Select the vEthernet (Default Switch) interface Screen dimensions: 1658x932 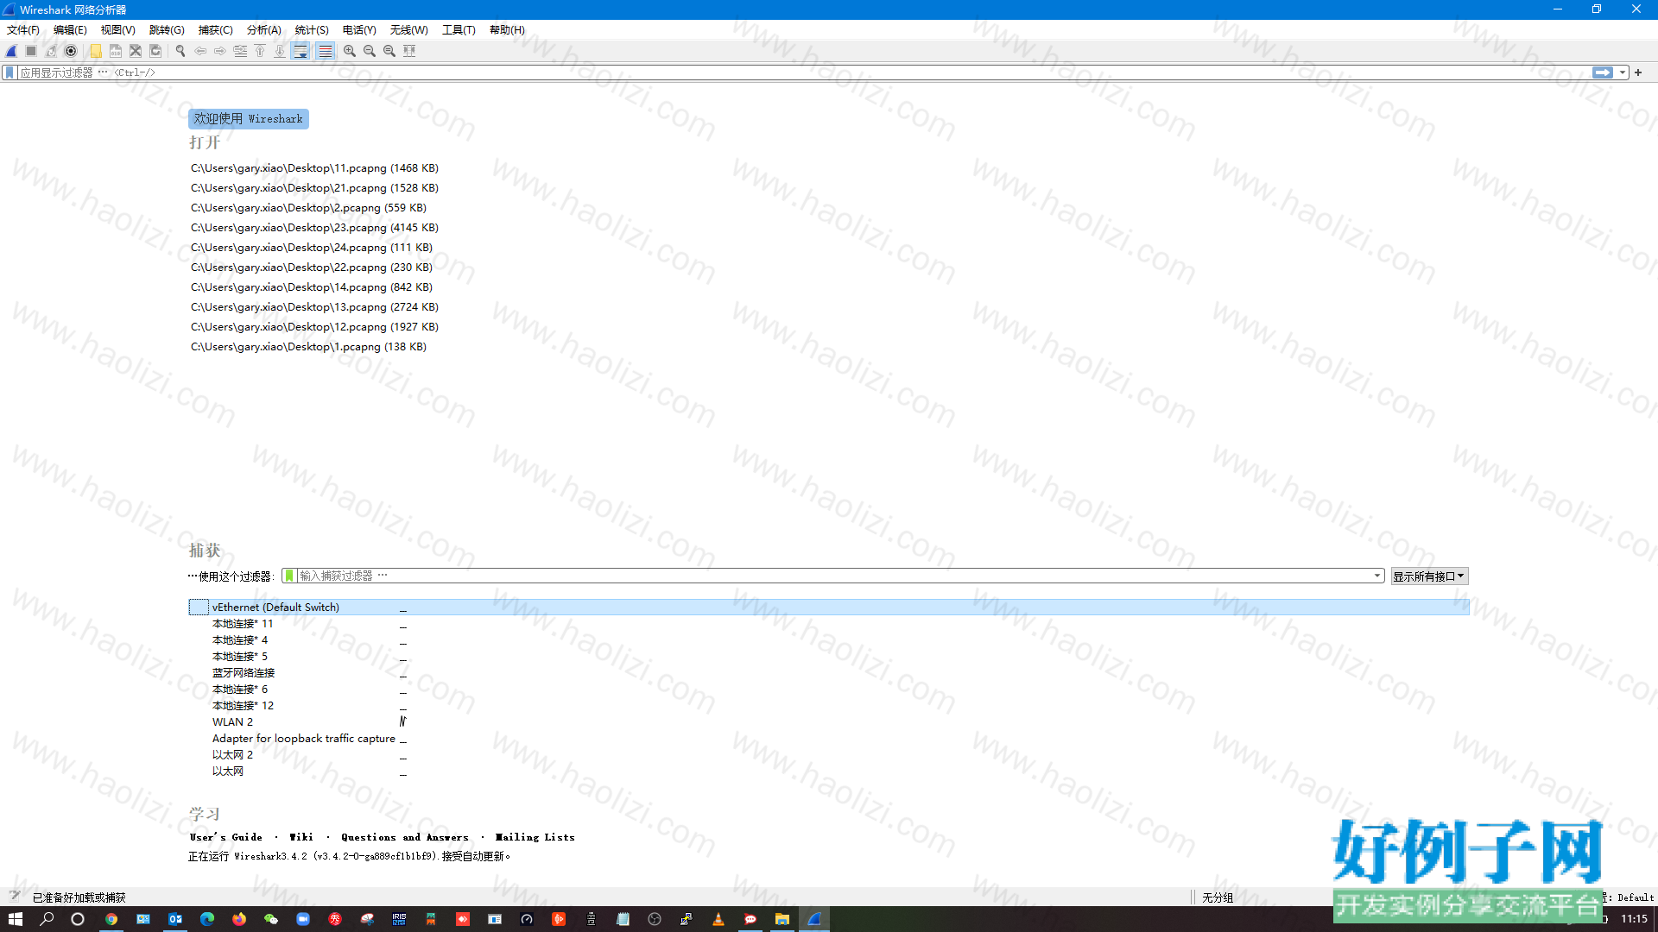click(x=829, y=608)
